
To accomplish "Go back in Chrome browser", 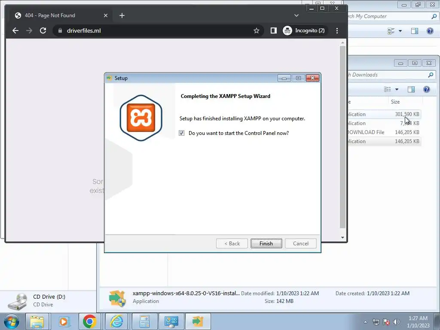I will 15,31.
